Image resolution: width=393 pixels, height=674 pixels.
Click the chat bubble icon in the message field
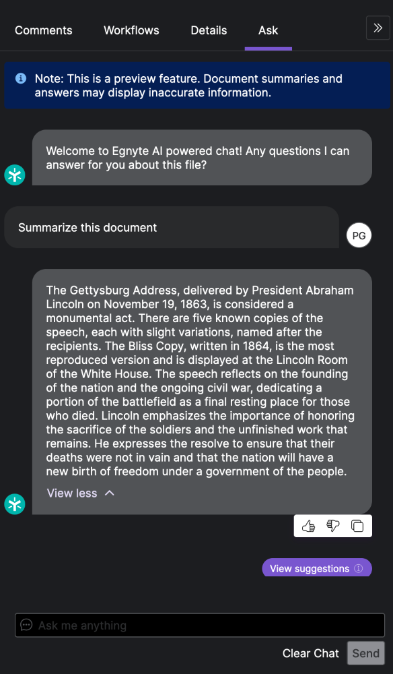click(26, 625)
